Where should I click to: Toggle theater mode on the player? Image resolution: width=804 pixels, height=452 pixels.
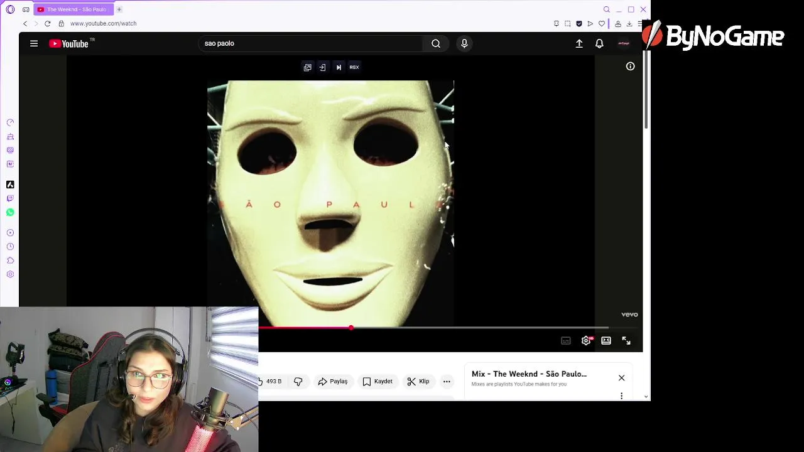[606, 340]
